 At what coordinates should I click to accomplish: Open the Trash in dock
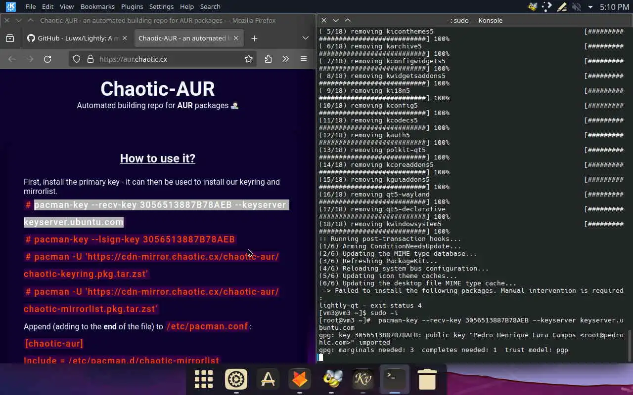click(x=427, y=379)
